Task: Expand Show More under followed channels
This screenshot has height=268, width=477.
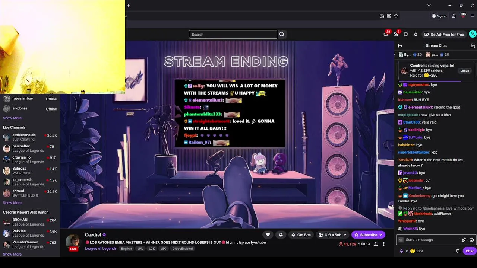Action: pos(12,118)
